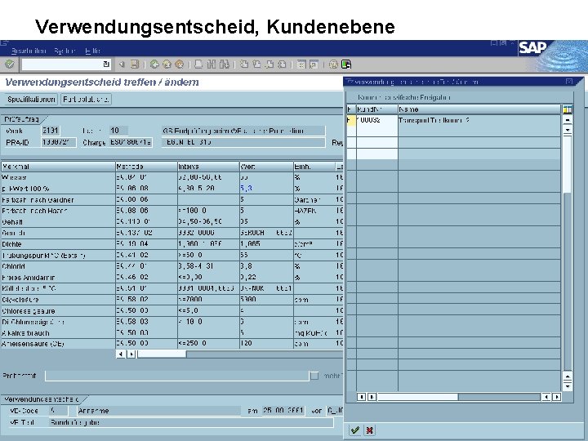The width and height of the screenshot is (588, 441).
Task: Click the customer number cell 100032
Action: point(376,120)
